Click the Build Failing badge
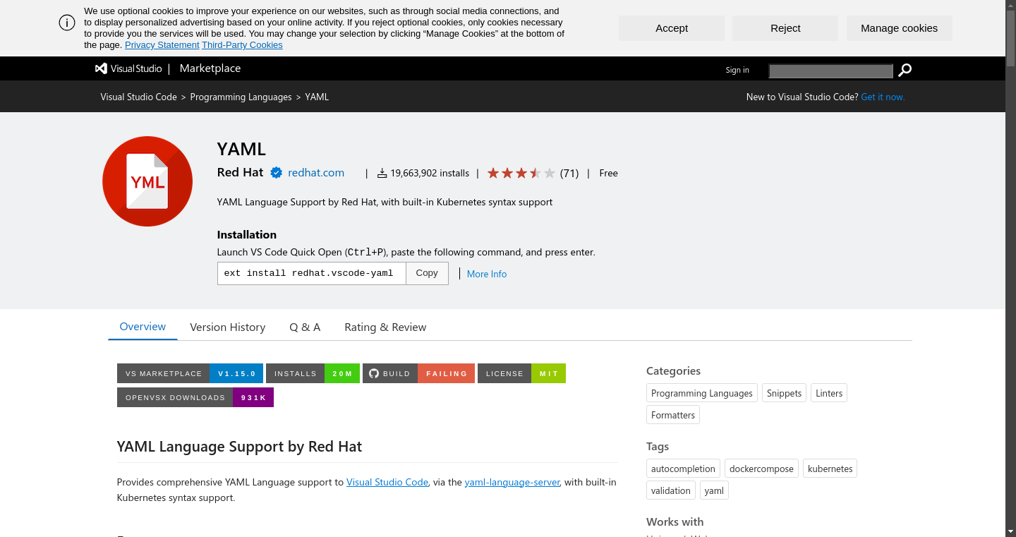 [x=418, y=373]
